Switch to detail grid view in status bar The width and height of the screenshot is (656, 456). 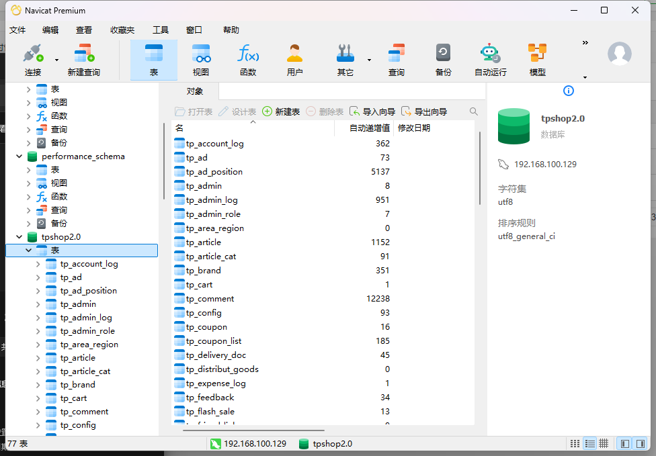604,444
